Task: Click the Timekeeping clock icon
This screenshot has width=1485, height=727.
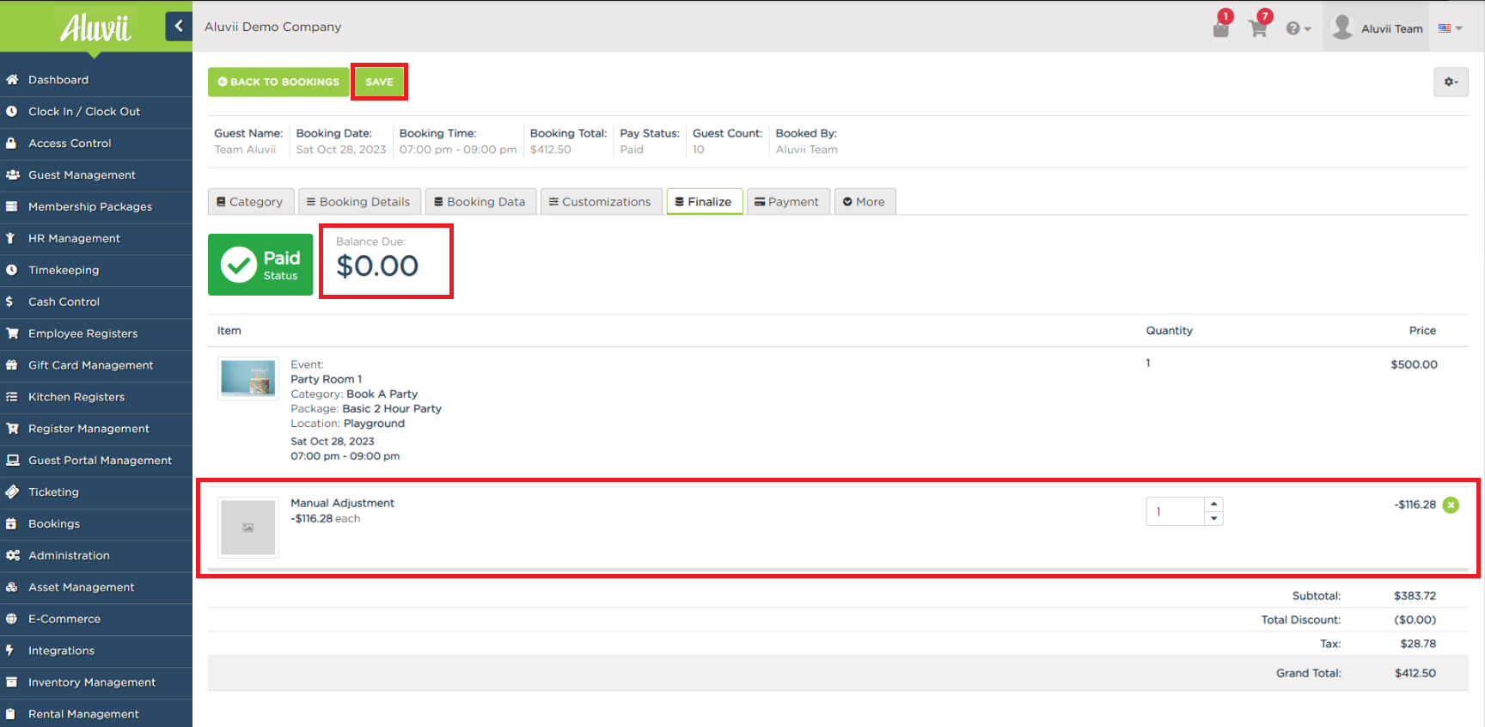Action: (x=12, y=270)
